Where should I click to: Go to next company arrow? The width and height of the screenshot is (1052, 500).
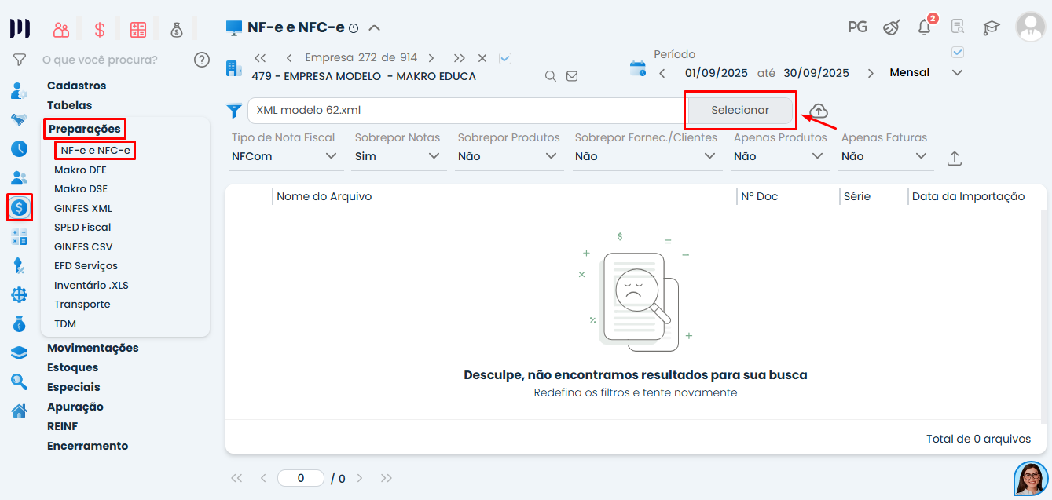[431, 58]
